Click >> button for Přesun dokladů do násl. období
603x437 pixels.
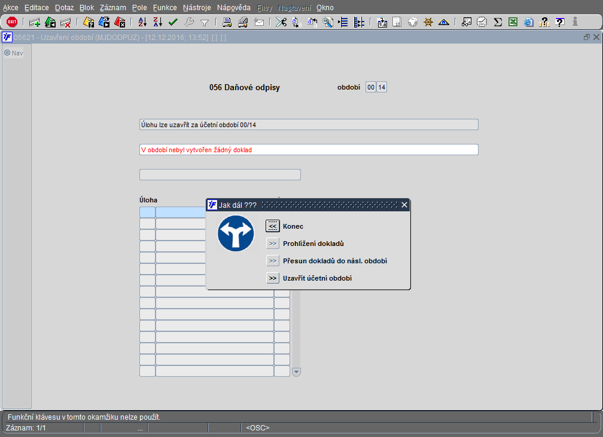coord(273,261)
